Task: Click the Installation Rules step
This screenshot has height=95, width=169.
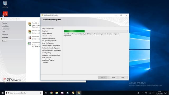Action: [47, 36]
